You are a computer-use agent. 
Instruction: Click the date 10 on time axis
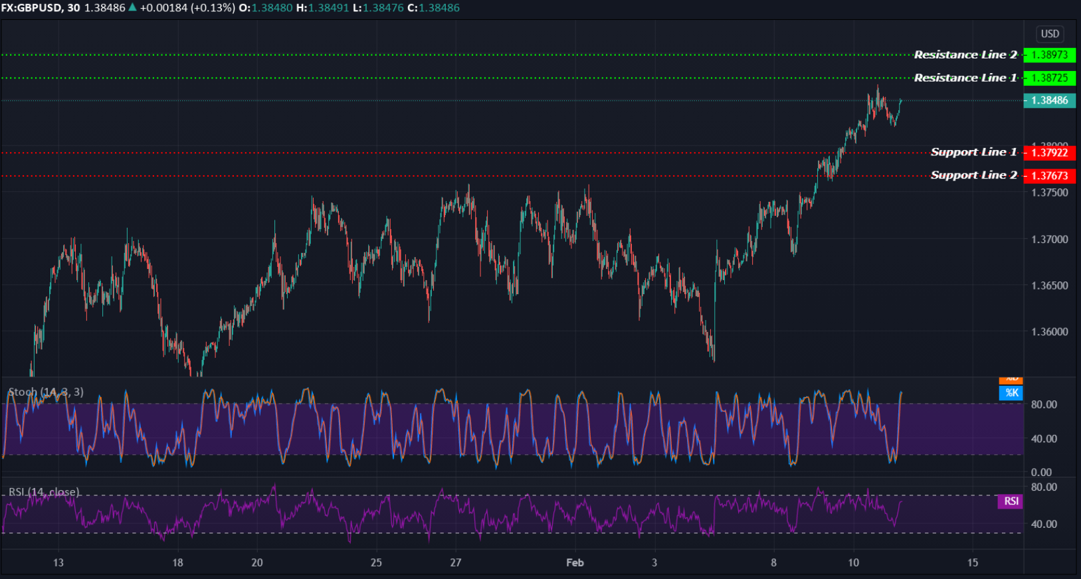pos(853,562)
